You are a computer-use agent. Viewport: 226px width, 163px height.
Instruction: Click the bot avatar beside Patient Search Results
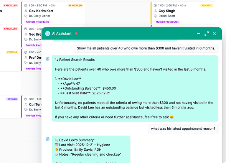click(x=48, y=59)
